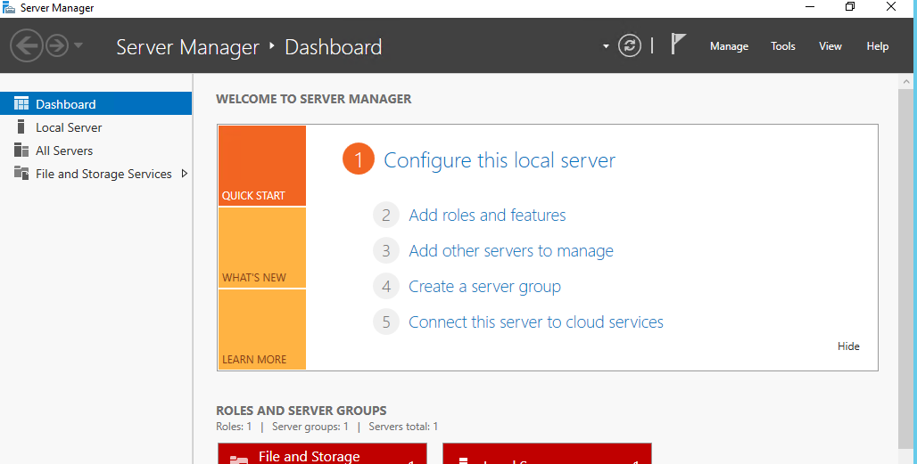Open the Manage menu
The image size is (917, 464).
click(x=729, y=46)
